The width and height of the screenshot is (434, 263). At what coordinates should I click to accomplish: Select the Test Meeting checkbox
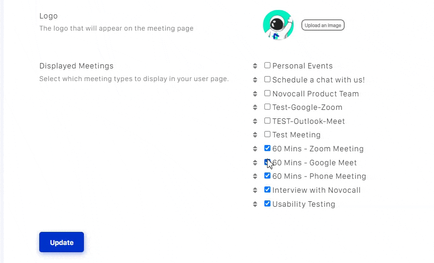click(x=268, y=134)
